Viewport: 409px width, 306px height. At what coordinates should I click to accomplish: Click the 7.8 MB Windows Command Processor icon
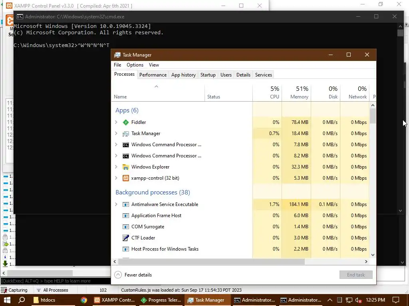click(126, 145)
